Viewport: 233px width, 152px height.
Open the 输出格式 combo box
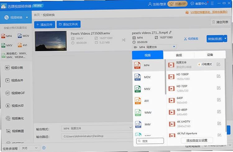[x=97, y=128]
